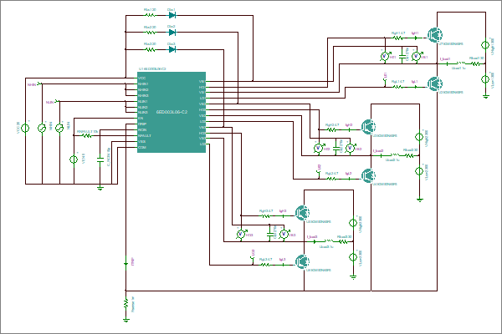This screenshot has width=502, height=334.
Task: Select the Rload3 load resistor
Action: tap(343, 241)
